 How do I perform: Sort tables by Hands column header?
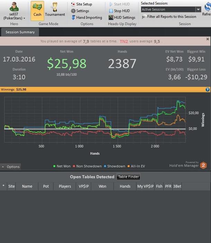coord(125,186)
